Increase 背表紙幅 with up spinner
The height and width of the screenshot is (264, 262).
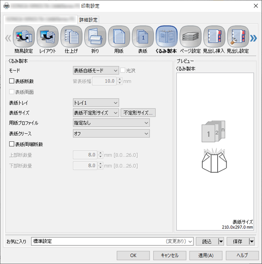(120, 79)
